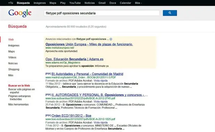215x132 pixels.
Task: Open YouTube in the top bar
Action: pyautogui.click(x=75, y=3)
